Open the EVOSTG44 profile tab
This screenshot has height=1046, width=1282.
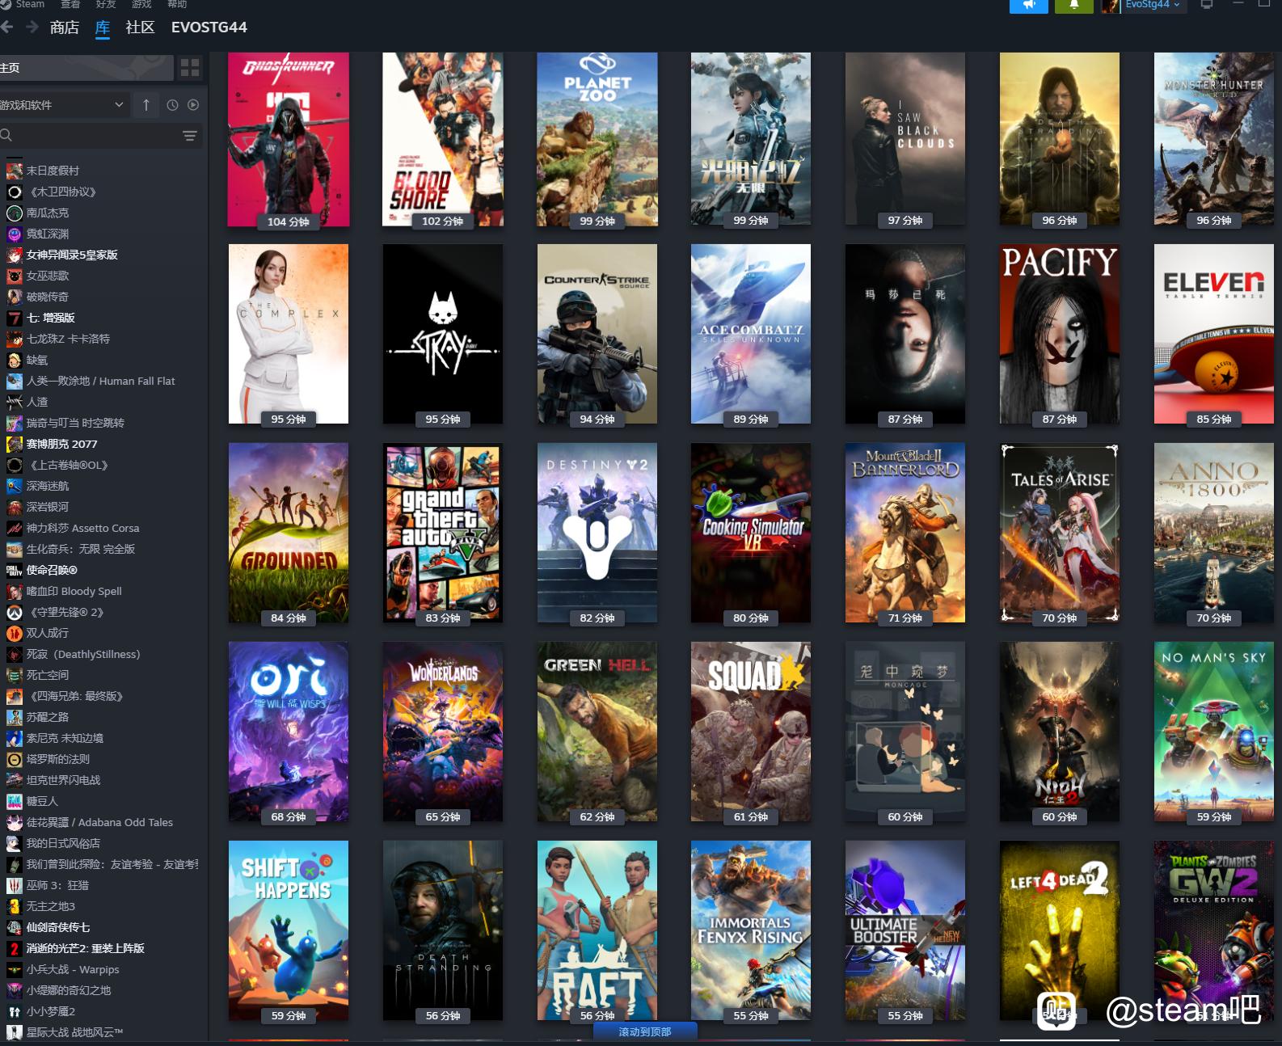point(209,27)
